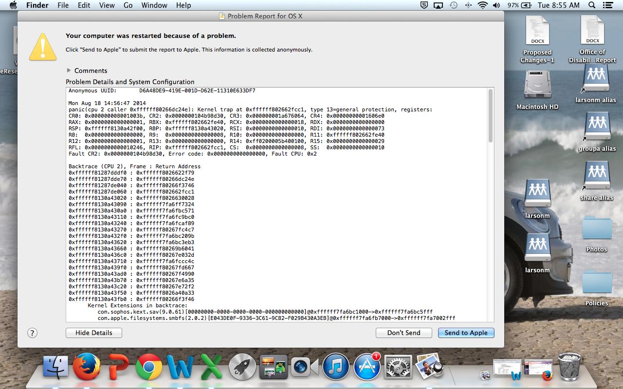Image resolution: width=623 pixels, height=389 pixels.
Task: Open Microsoft Word from the Dock
Action: 180,368
